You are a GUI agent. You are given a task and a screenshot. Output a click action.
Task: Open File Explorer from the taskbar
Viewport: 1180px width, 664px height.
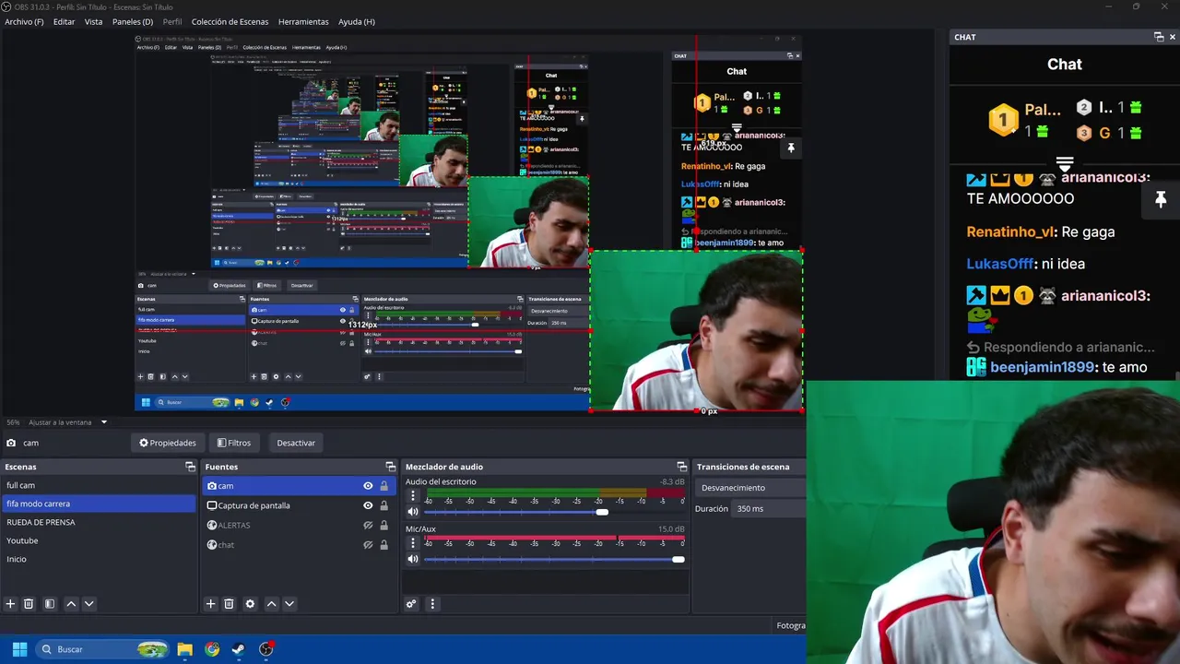coord(184,649)
